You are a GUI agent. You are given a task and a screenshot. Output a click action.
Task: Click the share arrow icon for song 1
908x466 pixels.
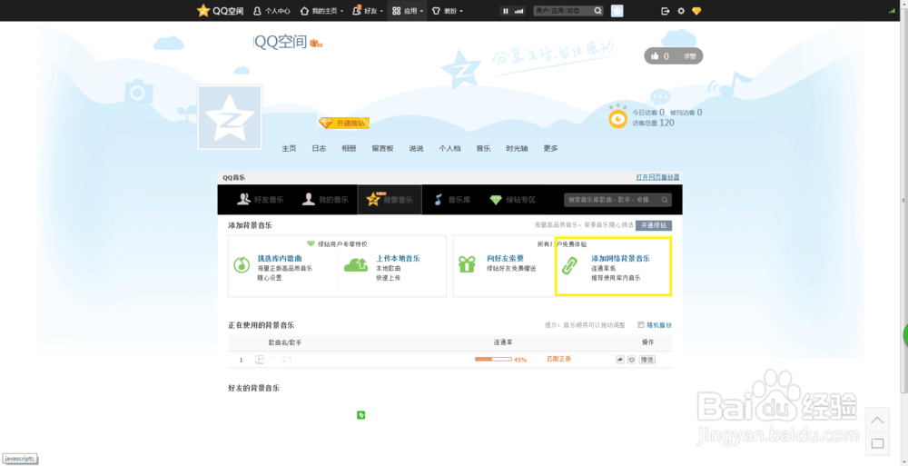(619, 360)
